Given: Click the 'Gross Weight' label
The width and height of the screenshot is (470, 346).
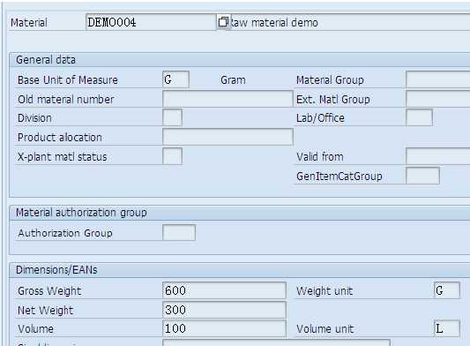Looking at the screenshot, I should 49,290.
